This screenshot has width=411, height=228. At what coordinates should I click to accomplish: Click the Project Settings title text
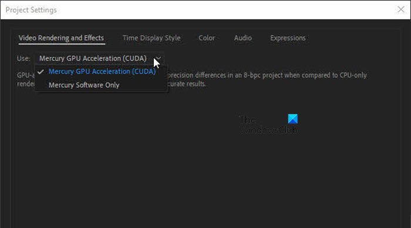tap(31, 10)
